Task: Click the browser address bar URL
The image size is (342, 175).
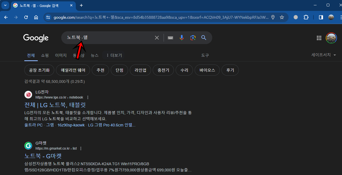Action: click(161, 17)
